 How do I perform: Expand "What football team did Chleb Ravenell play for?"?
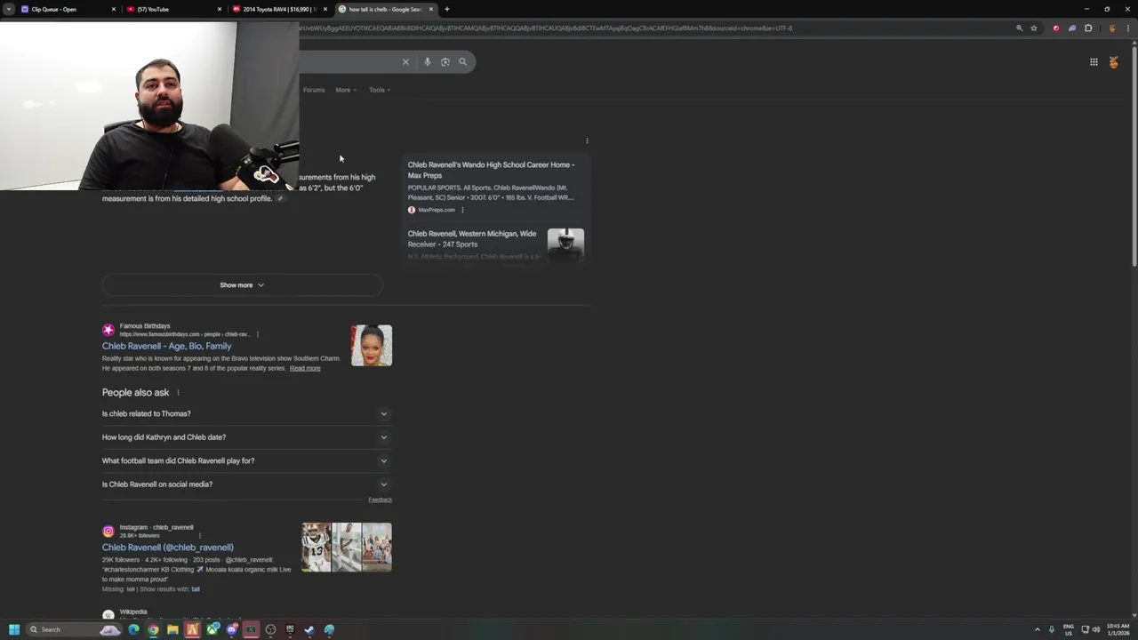[245, 460]
